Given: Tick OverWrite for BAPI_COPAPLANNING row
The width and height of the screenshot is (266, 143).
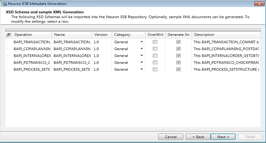Looking at the screenshot, I should (155, 49).
